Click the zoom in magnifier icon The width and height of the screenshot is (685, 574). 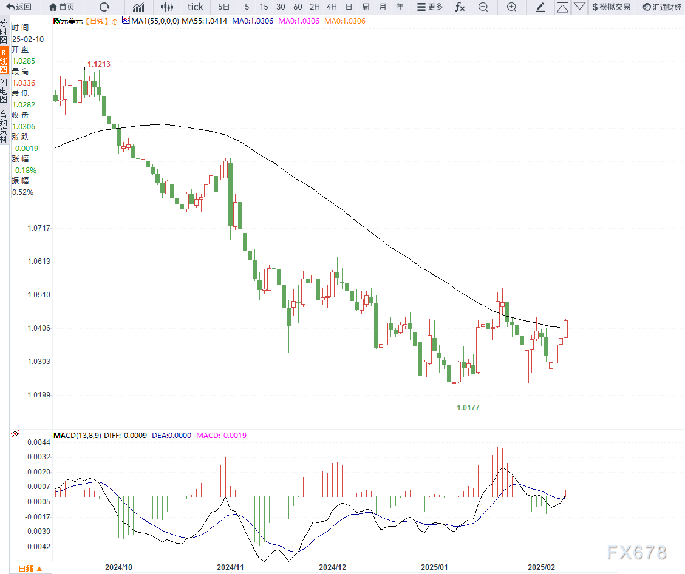pyautogui.click(x=512, y=7)
